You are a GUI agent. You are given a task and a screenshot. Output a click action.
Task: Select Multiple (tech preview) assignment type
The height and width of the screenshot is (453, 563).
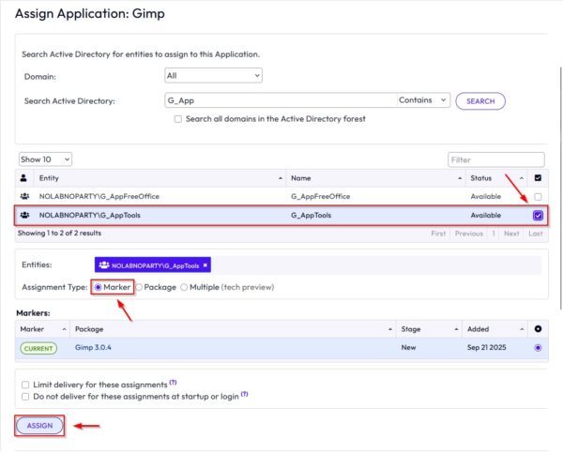pos(184,287)
